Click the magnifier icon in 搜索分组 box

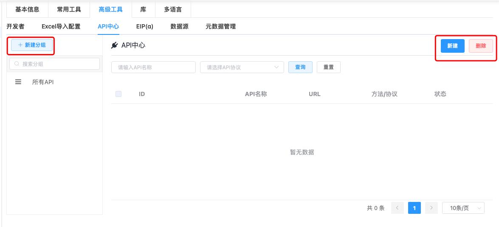click(17, 64)
